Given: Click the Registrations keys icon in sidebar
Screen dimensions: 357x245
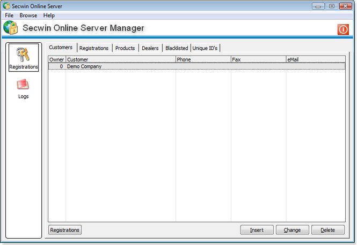Looking at the screenshot, I should click(x=24, y=55).
